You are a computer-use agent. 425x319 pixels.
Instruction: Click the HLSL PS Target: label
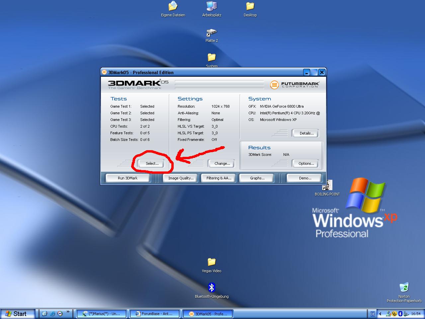pyautogui.click(x=191, y=133)
